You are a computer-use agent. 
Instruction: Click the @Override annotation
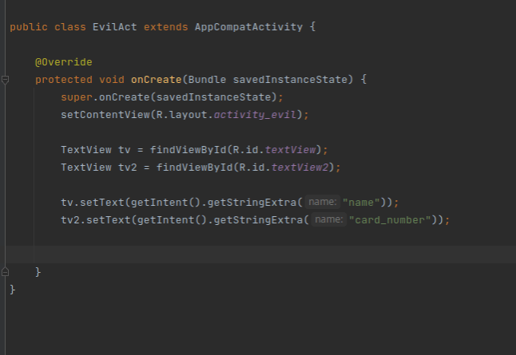coord(64,61)
